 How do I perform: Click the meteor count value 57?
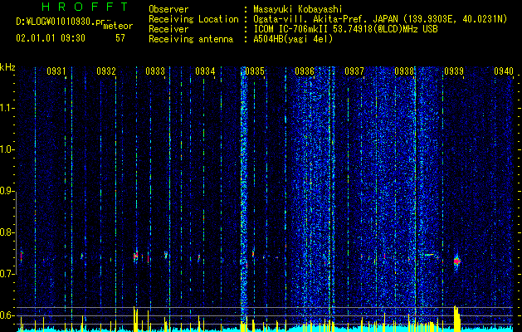pos(120,38)
